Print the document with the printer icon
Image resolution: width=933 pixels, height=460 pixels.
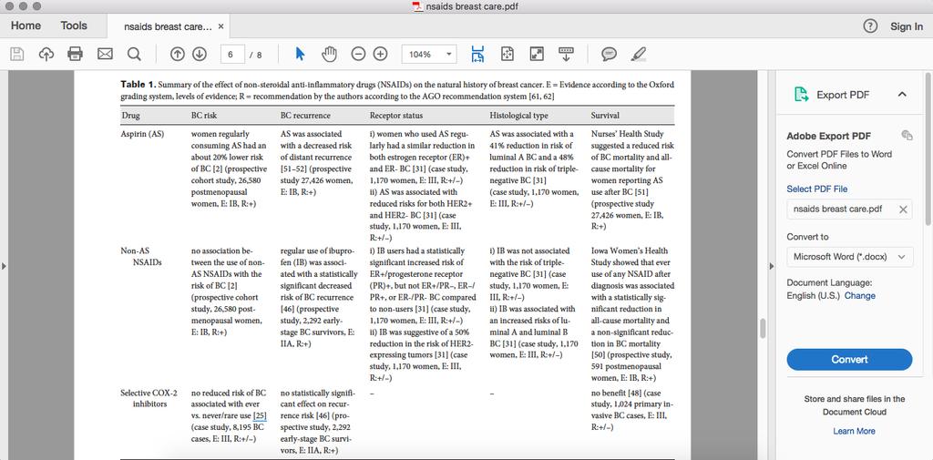pyautogui.click(x=75, y=54)
